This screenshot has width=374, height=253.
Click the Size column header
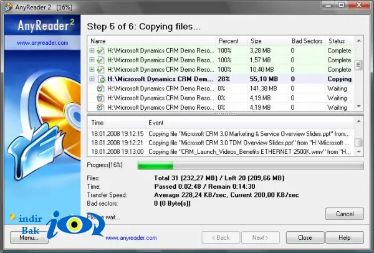(268, 41)
